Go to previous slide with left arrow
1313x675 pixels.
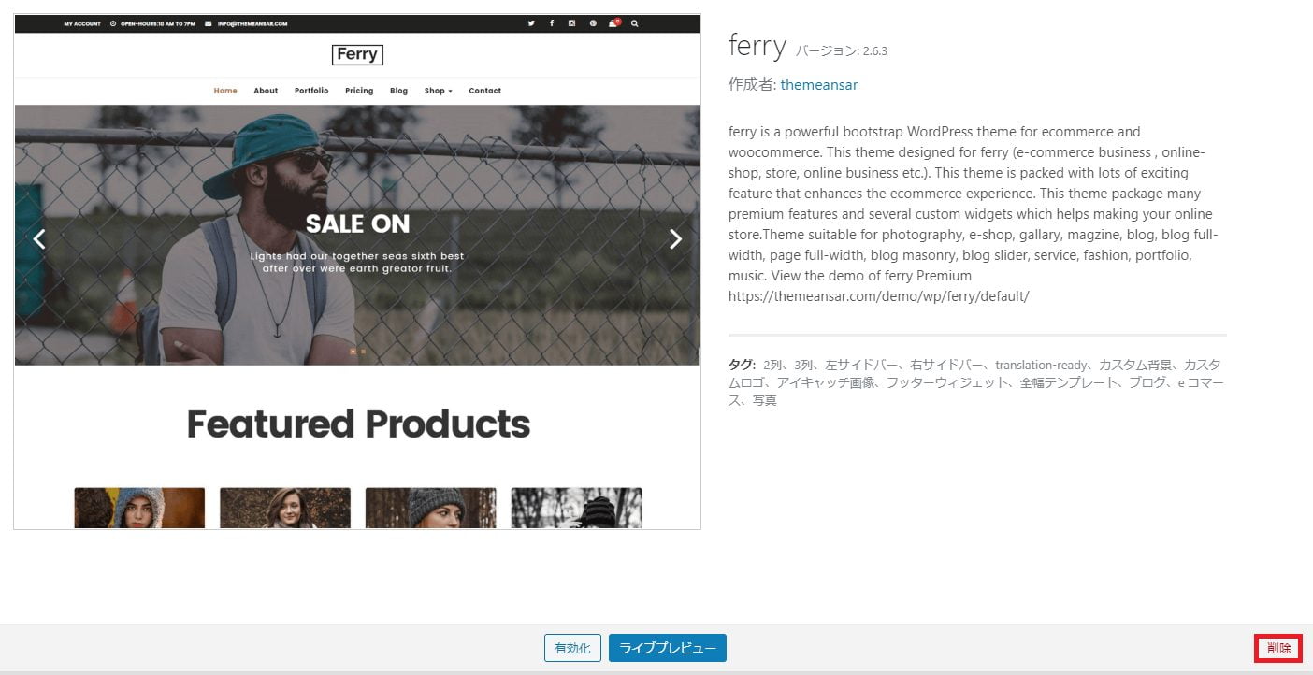coord(39,239)
